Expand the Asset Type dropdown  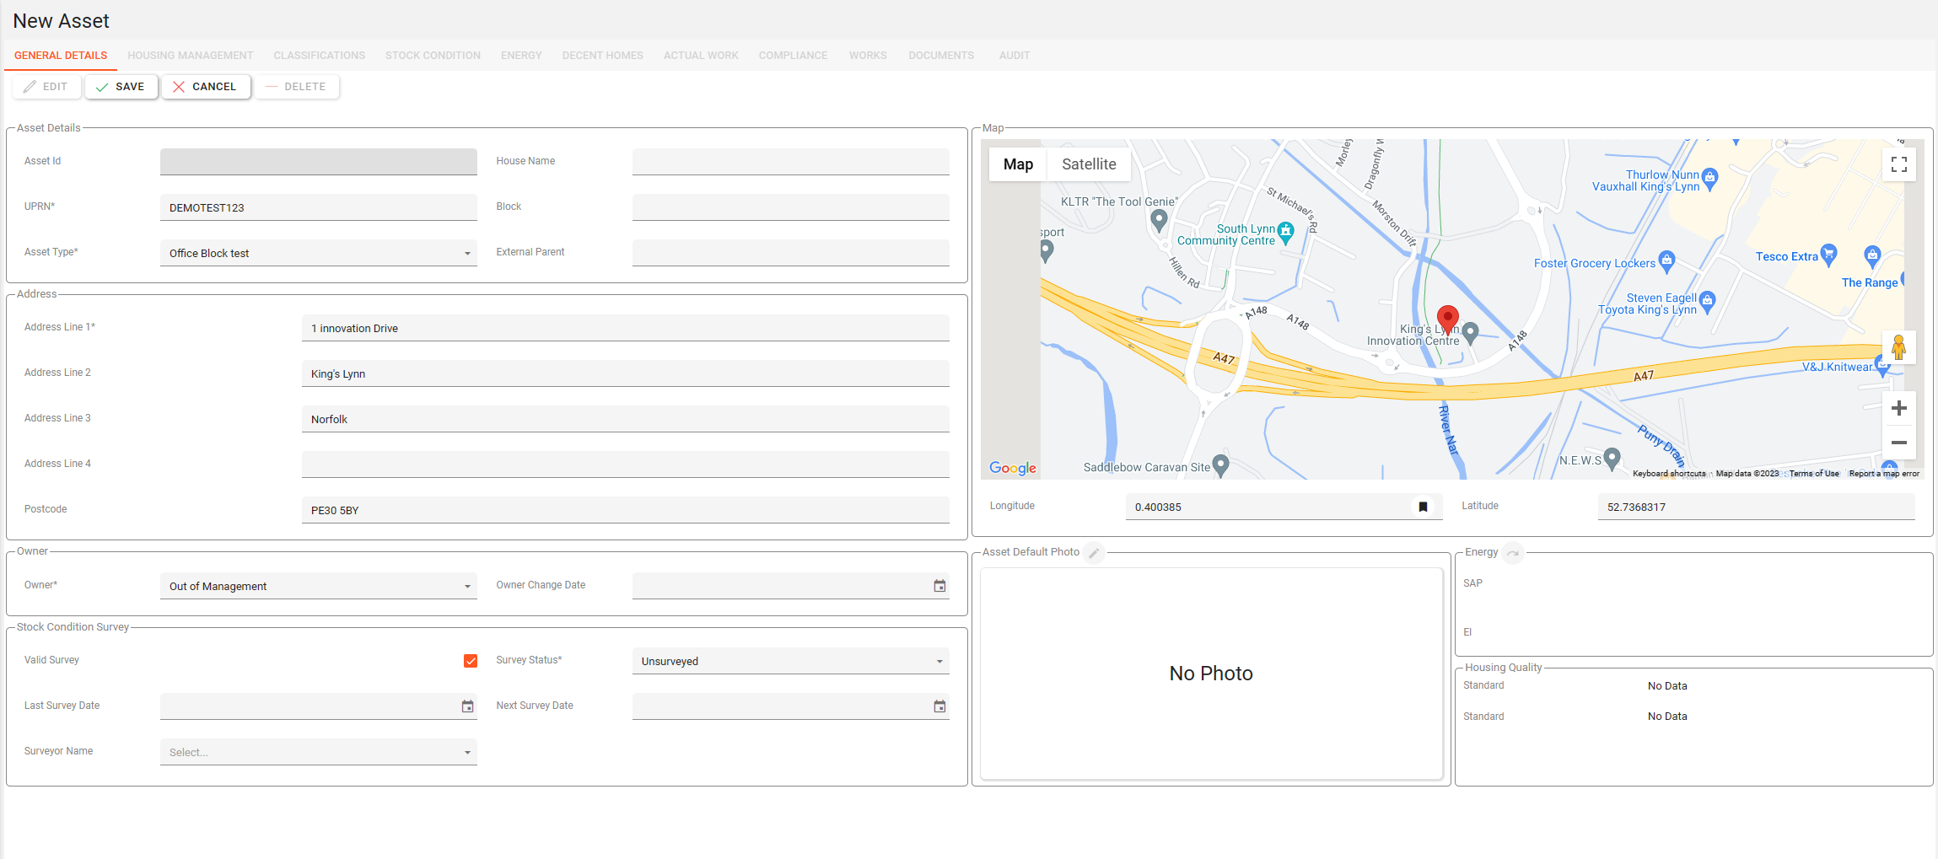(467, 254)
